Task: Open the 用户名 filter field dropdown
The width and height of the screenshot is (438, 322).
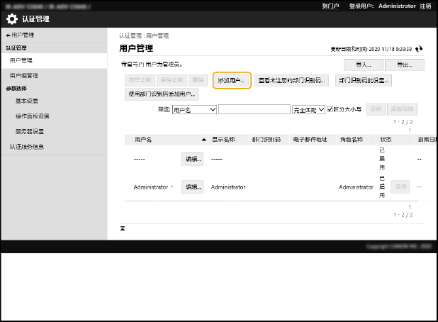Action: 194,109
